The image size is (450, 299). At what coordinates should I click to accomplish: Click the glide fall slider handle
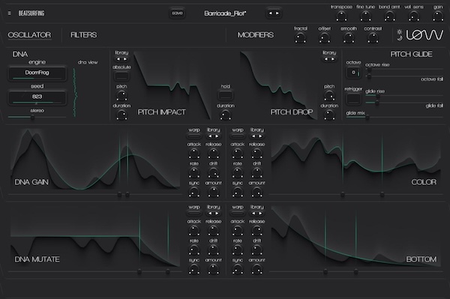click(x=376, y=103)
